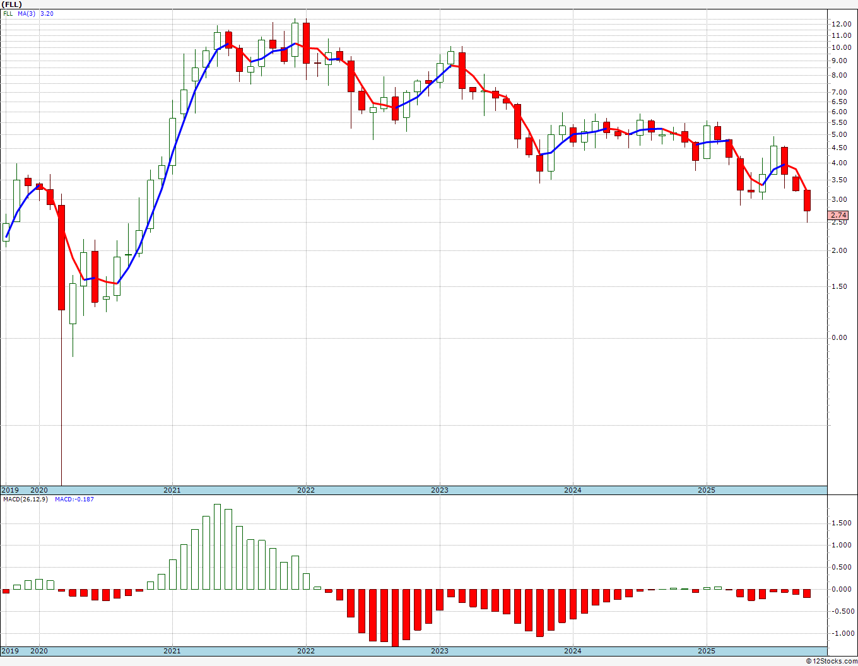Click the 2023 label on price time axis
This screenshot has height=666, width=858.
440,490
